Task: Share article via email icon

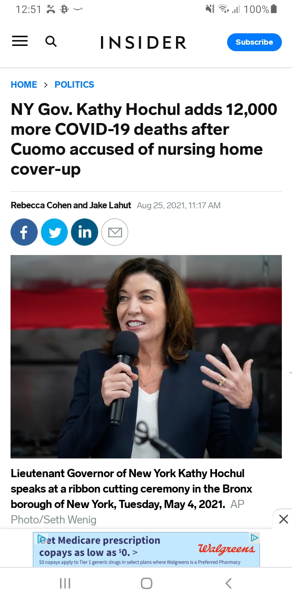Action: pyautogui.click(x=115, y=232)
